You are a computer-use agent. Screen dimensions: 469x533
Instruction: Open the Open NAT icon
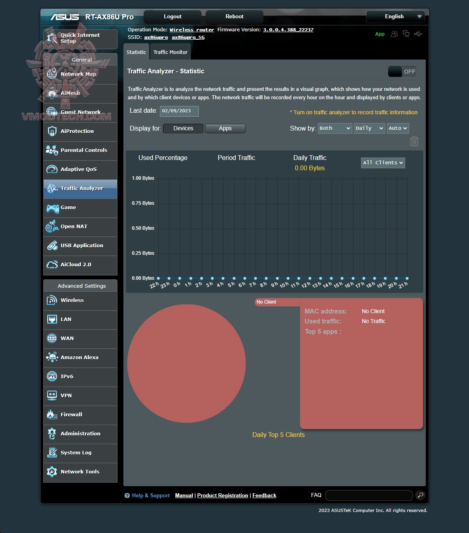(52, 226)
